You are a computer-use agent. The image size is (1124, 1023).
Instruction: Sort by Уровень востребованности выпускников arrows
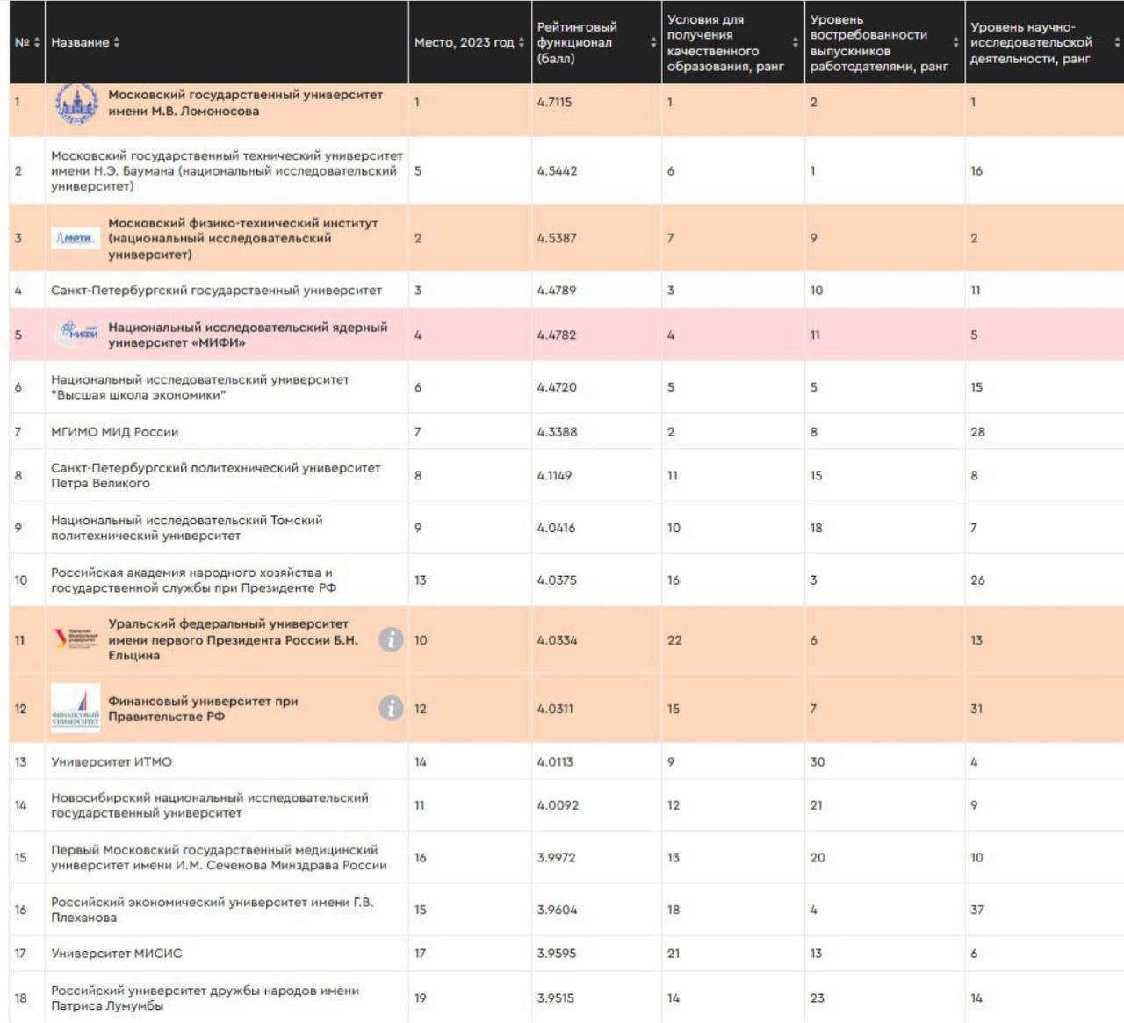pyautogui.click(x=956, y=42)
